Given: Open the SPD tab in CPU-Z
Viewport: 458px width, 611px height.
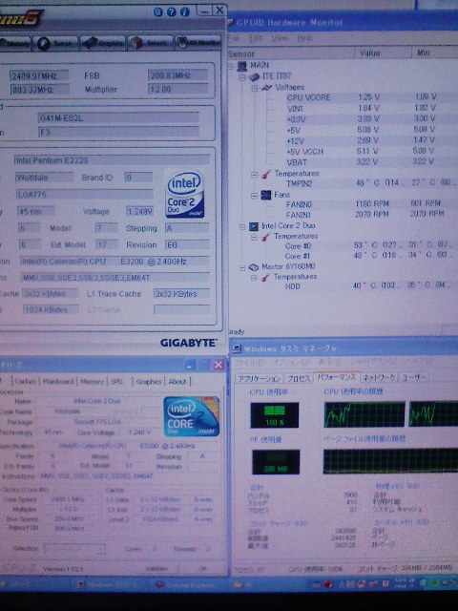Looking at the screenshot, I should 116,382.
